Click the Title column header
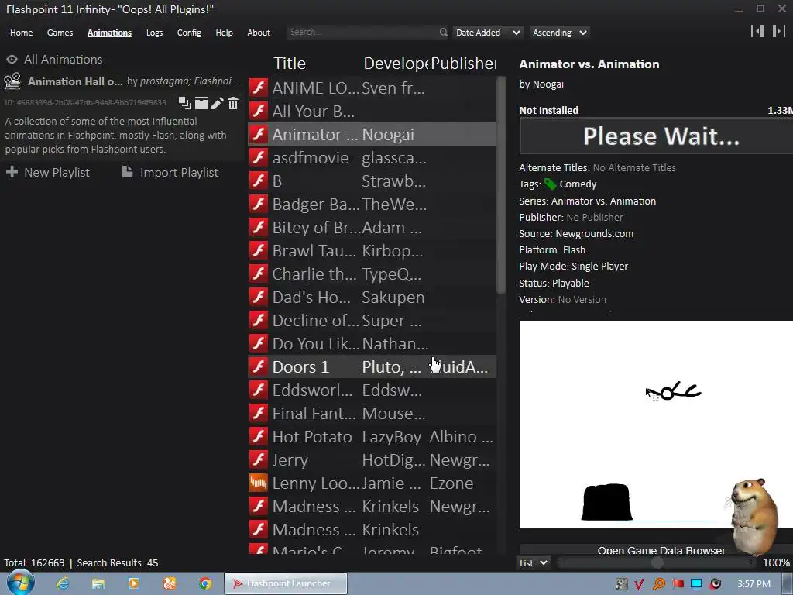The height and width of the screenshot is (595, 793). [x=290, y=64]
